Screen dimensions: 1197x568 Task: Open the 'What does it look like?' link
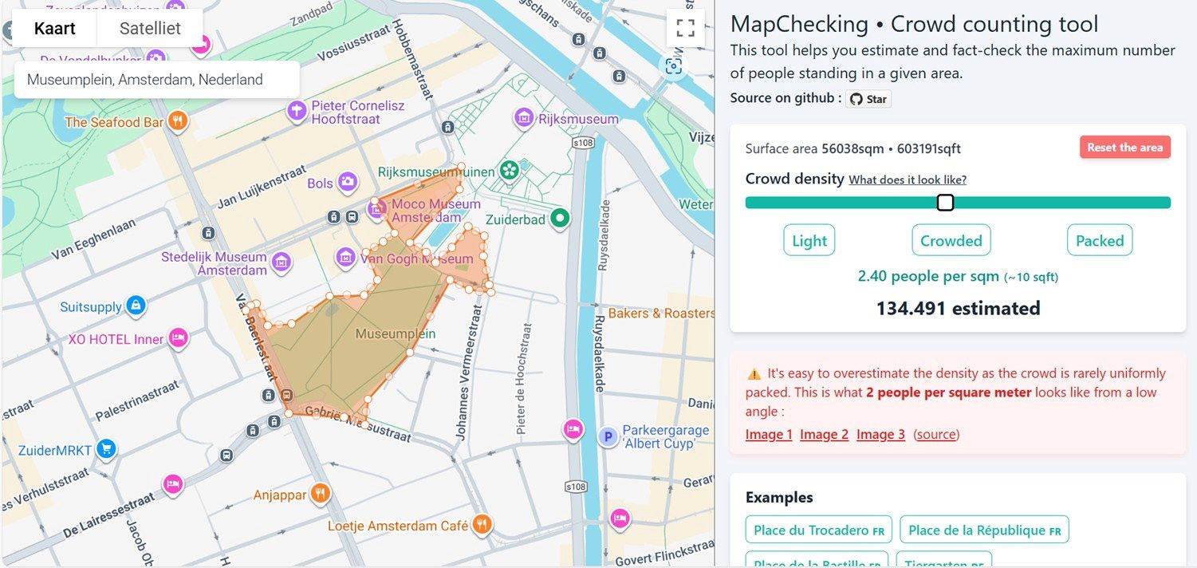[x=908, y=179]
